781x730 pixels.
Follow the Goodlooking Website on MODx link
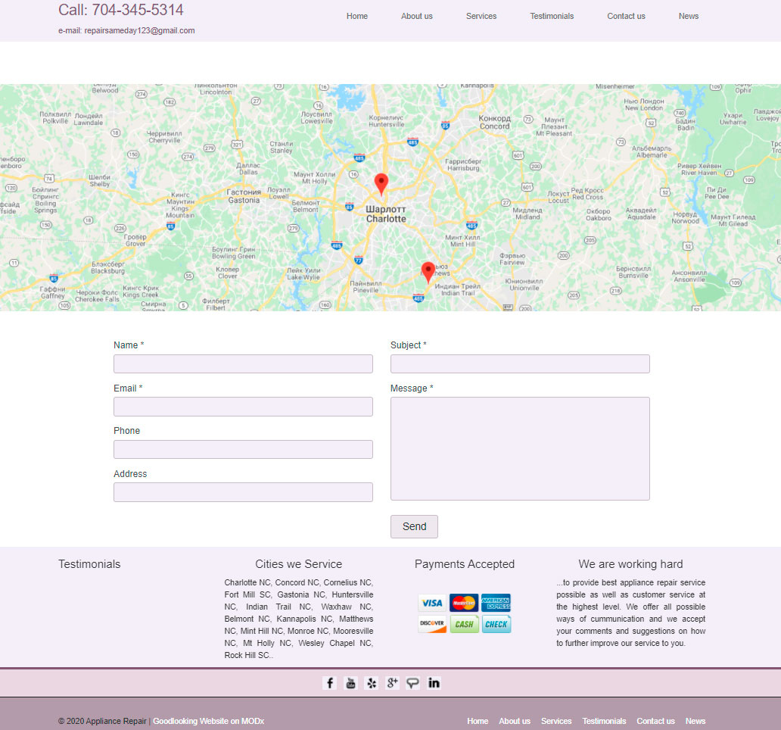(208, 721)
